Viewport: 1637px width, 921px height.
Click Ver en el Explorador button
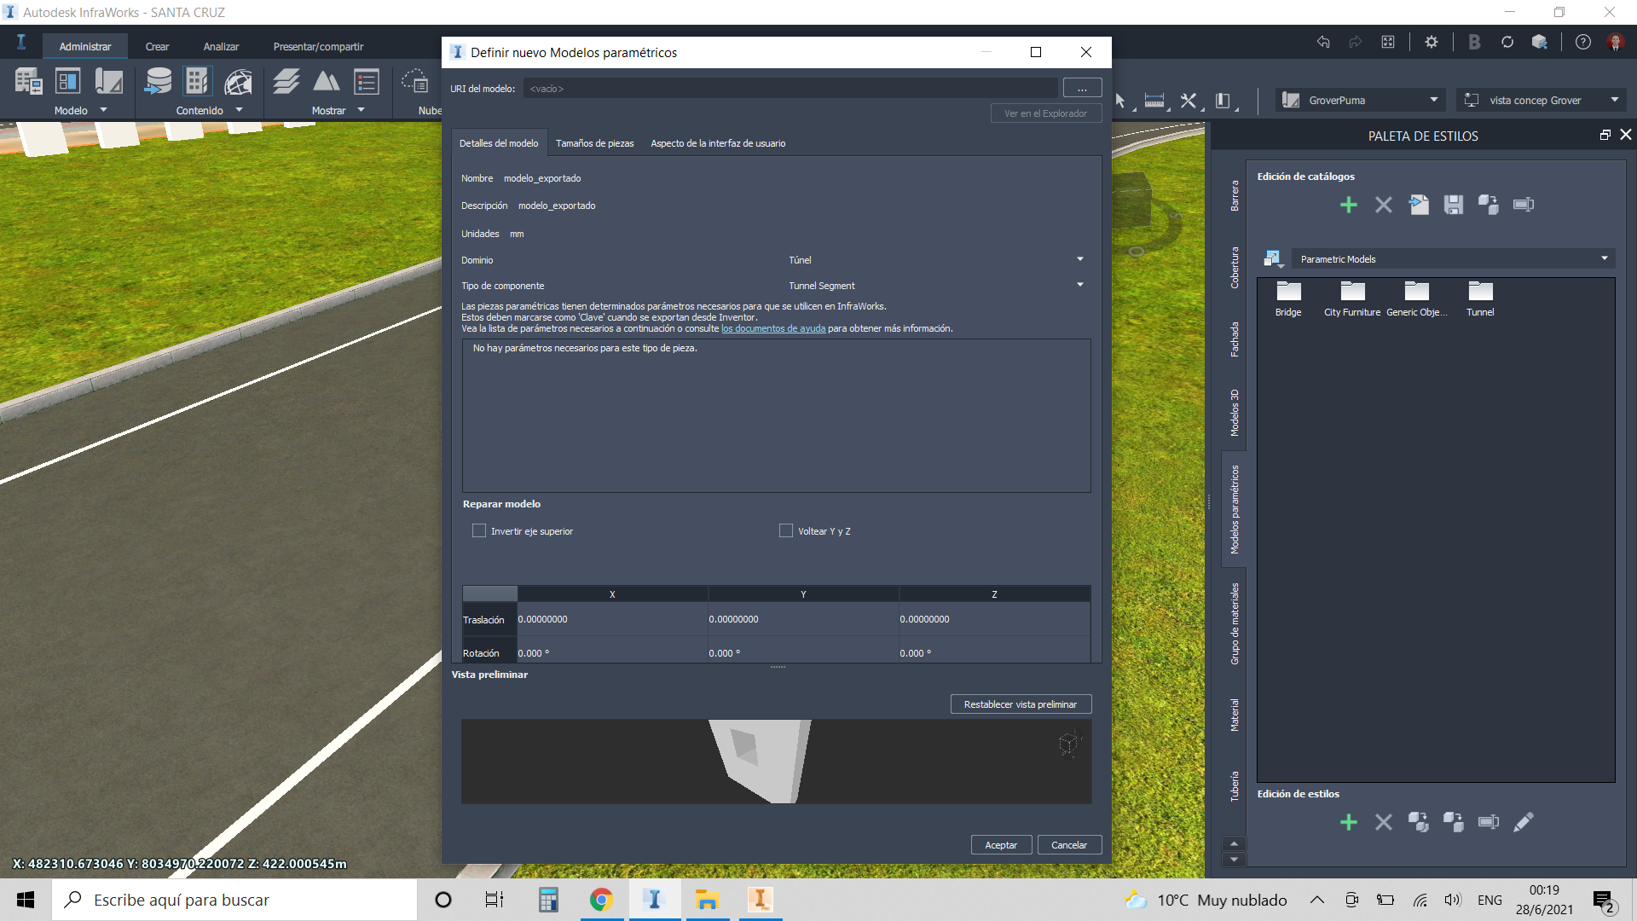1045,113
